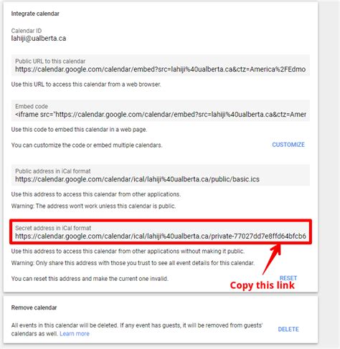Viewport: 340px width, 349px height.
Task: Click the red Copy this link annotation
Action: 263,285
